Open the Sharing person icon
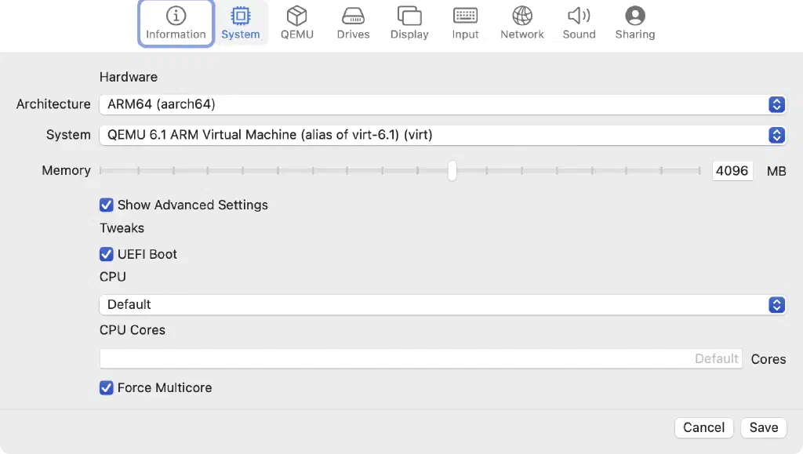 [x=635, y=16]
